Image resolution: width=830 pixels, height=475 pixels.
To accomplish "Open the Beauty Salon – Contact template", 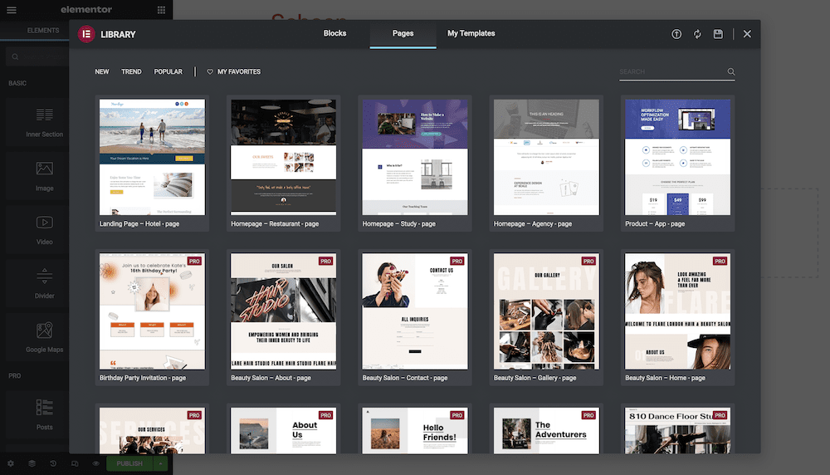I will pos(414,317).
